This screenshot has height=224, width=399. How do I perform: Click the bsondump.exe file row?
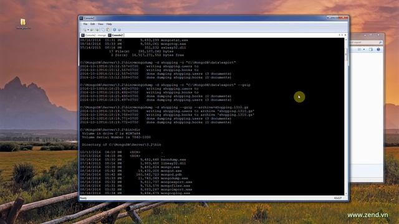click(x=133, y=159)
